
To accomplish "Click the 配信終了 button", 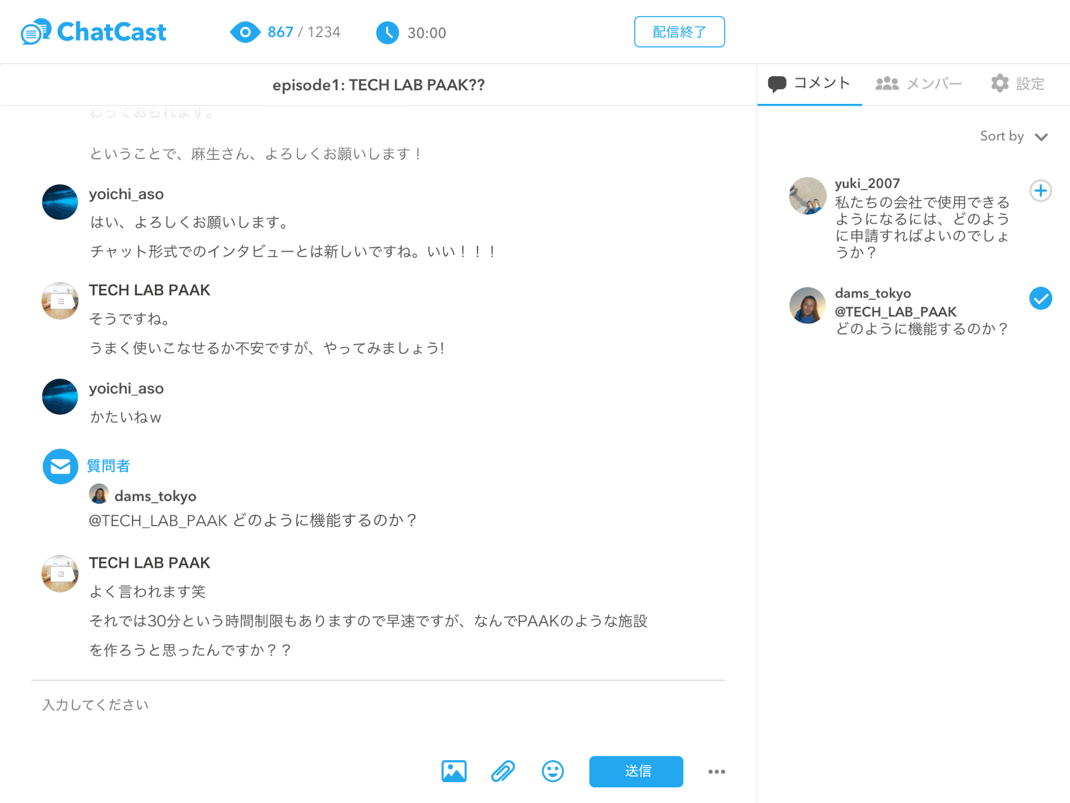I will [x=679, y=32].
